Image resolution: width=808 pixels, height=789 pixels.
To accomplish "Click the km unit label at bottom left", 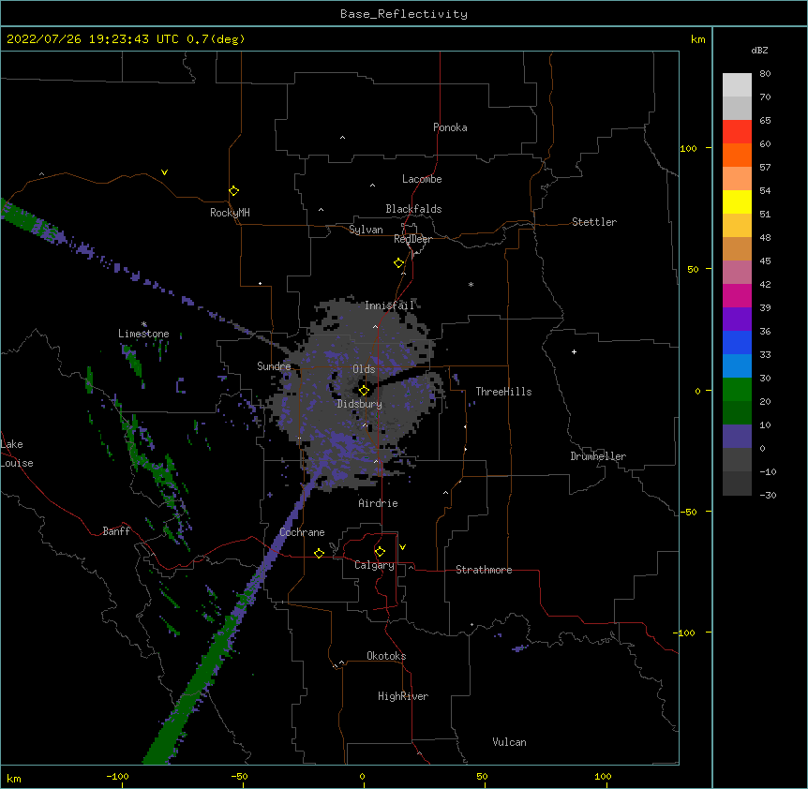I will pyautogui.click(x=14, y=778).
